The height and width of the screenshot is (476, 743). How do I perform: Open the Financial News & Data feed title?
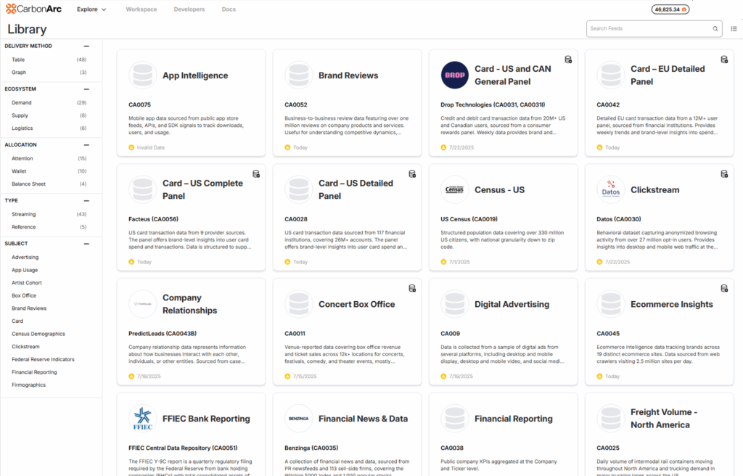363,419
